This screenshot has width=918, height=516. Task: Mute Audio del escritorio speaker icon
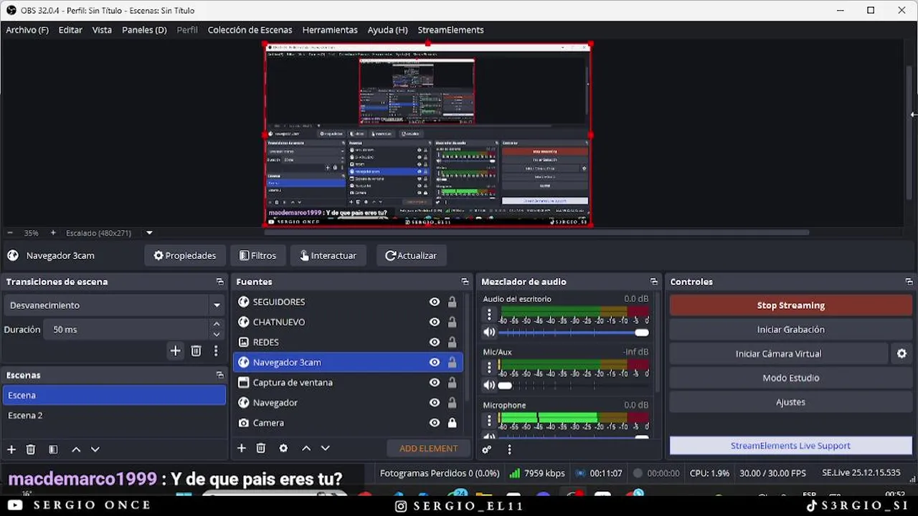[x=489, y=332]
